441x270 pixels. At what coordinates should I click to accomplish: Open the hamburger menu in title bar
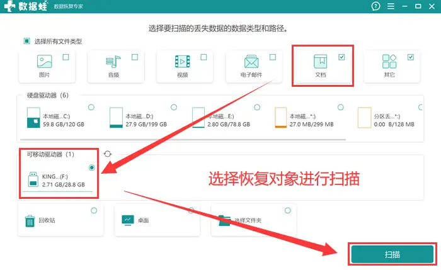391,6
